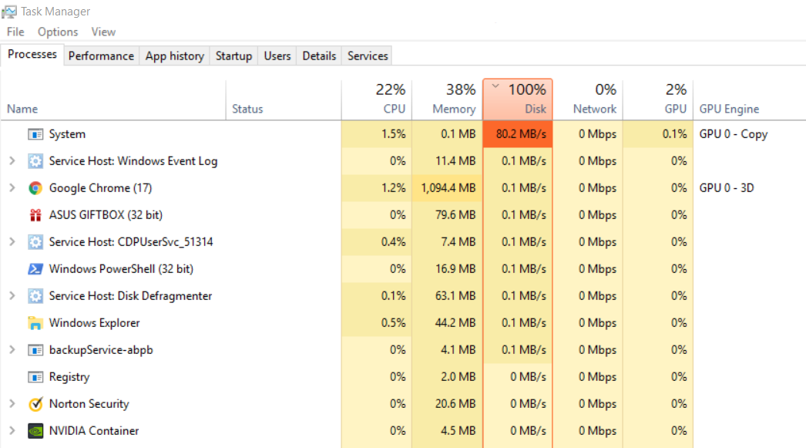Select the Processes tab
Image resolution: width=806 pixels, height=448 pixels.
click(32, 54)
